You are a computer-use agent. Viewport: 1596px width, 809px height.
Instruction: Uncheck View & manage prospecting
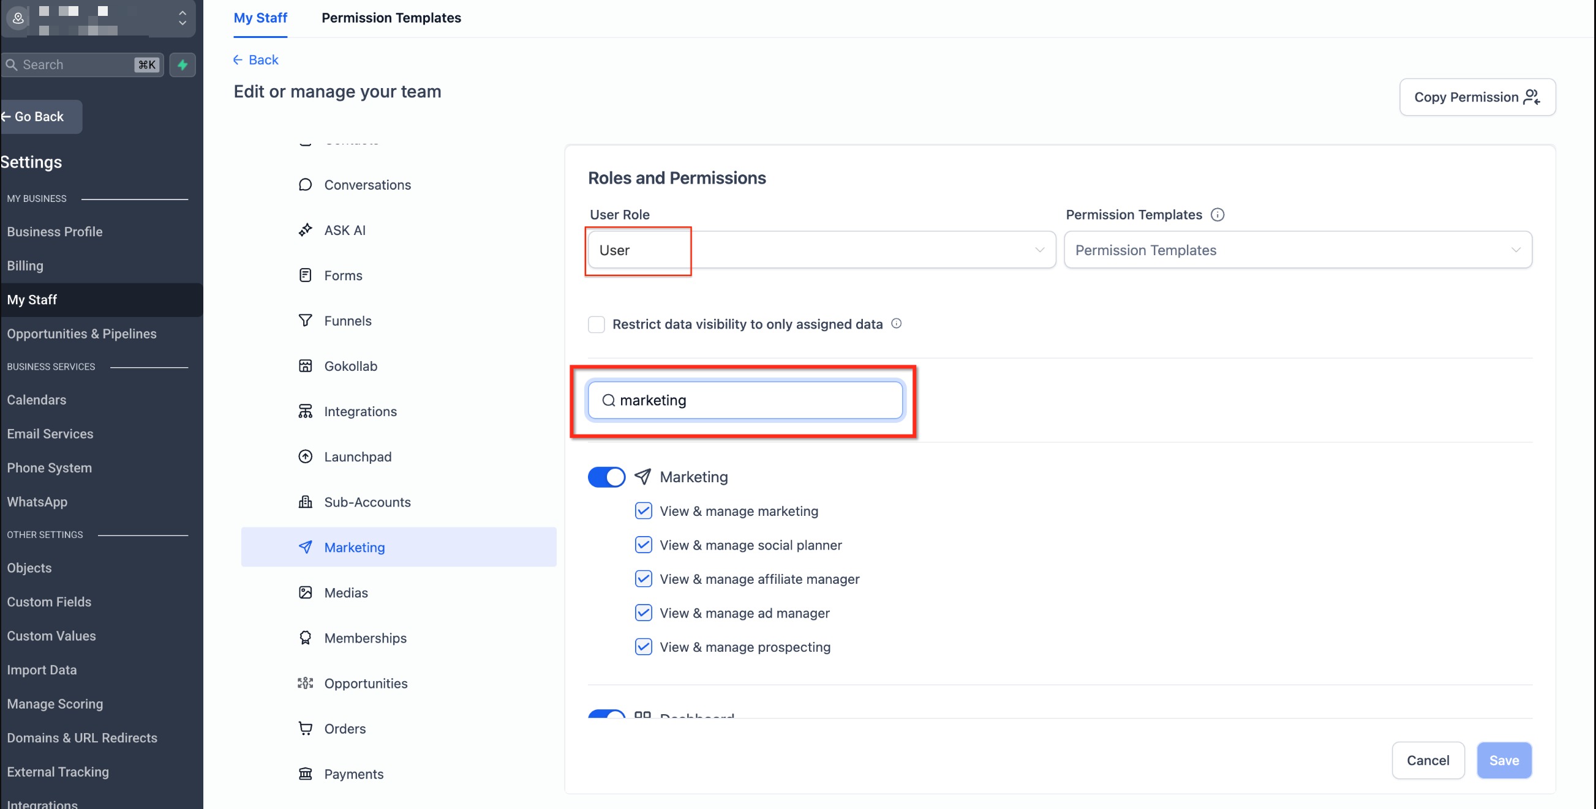coord(643,647)
